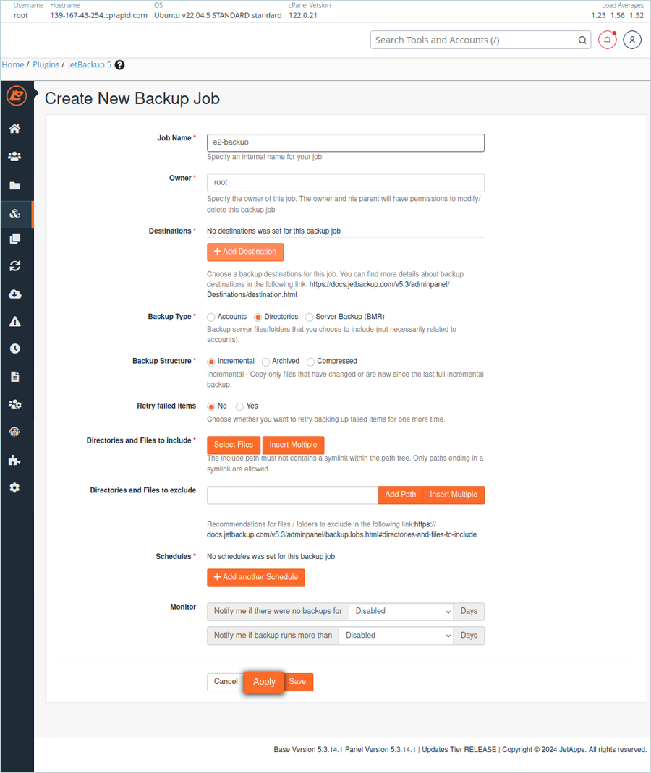Go to Home in the breadcrumb
Screen dimensions: 651x773
(13, 64)
